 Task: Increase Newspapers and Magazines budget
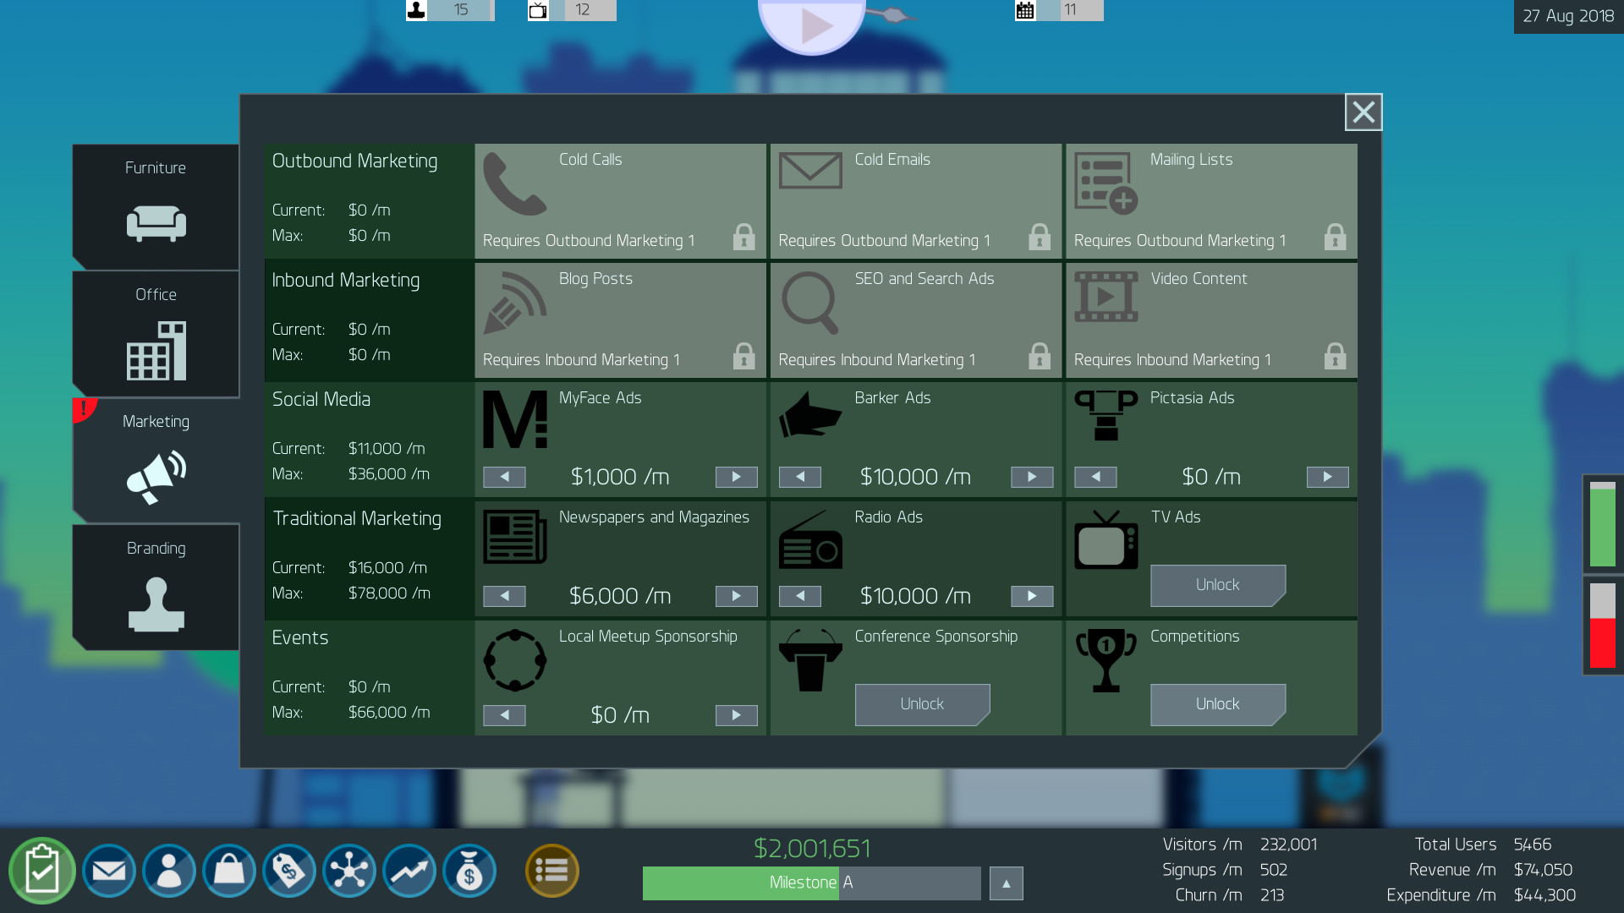(x=737, y=596)
